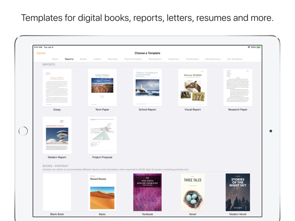Click the Research Paper label

pos(238,109)
